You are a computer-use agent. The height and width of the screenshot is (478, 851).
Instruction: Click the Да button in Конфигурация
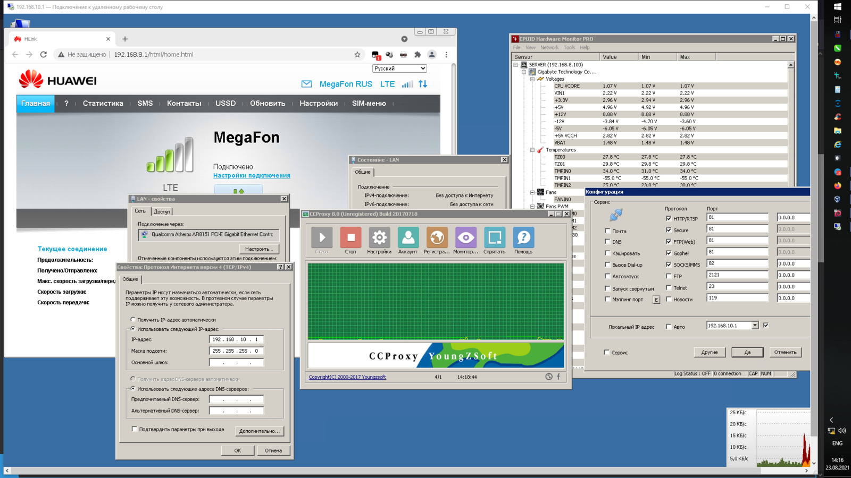click(747, 352)
